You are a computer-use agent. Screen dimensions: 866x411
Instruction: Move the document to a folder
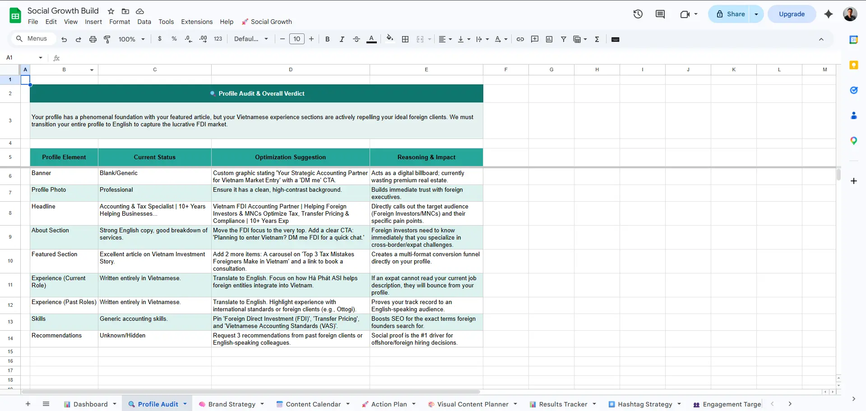pyautogui.click(x=125, y=11)
